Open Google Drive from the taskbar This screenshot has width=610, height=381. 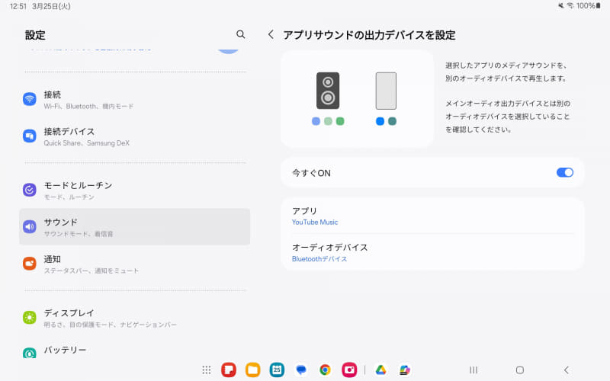tap(380, 370)
